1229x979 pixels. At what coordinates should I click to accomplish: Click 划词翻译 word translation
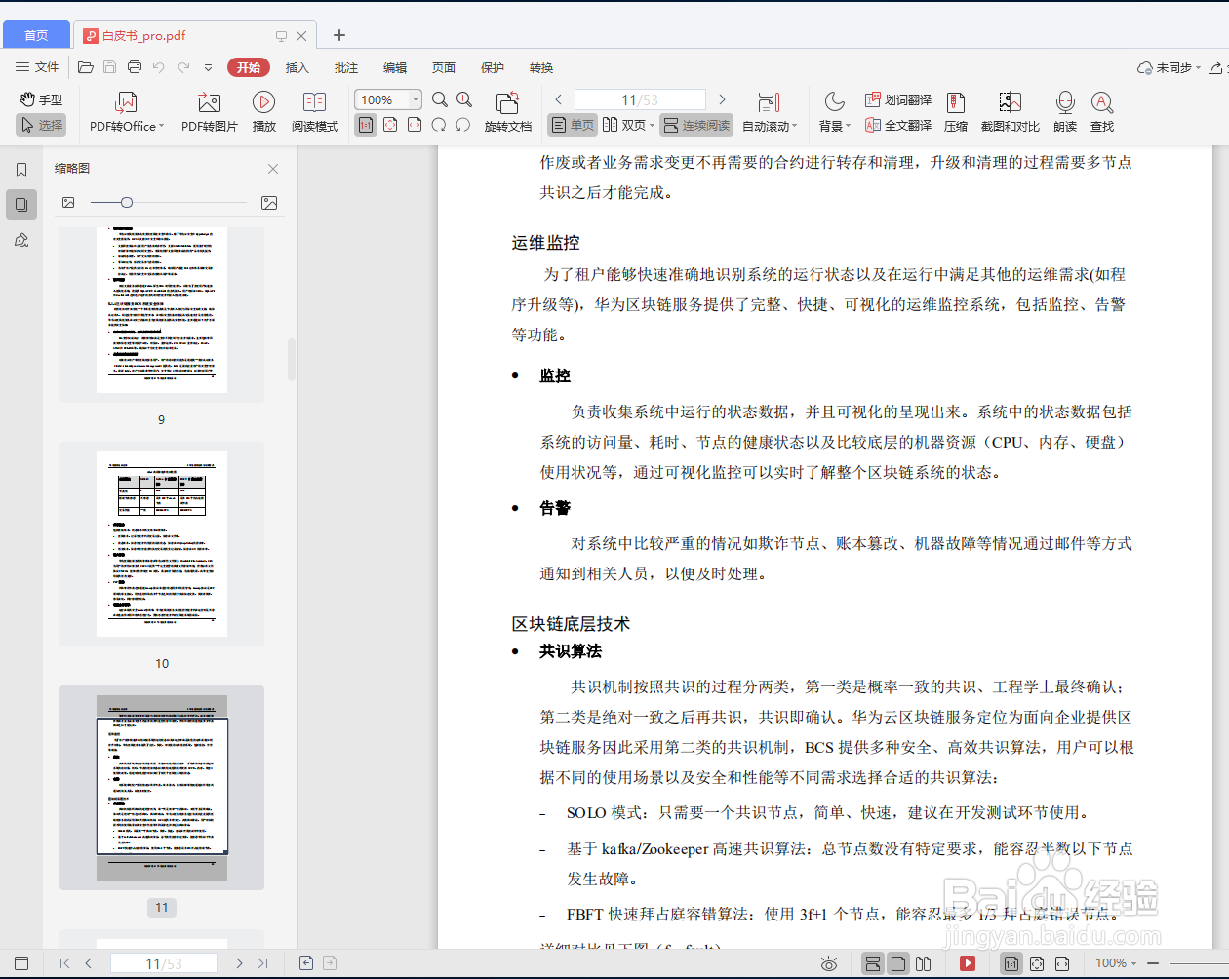coord(898,99)
